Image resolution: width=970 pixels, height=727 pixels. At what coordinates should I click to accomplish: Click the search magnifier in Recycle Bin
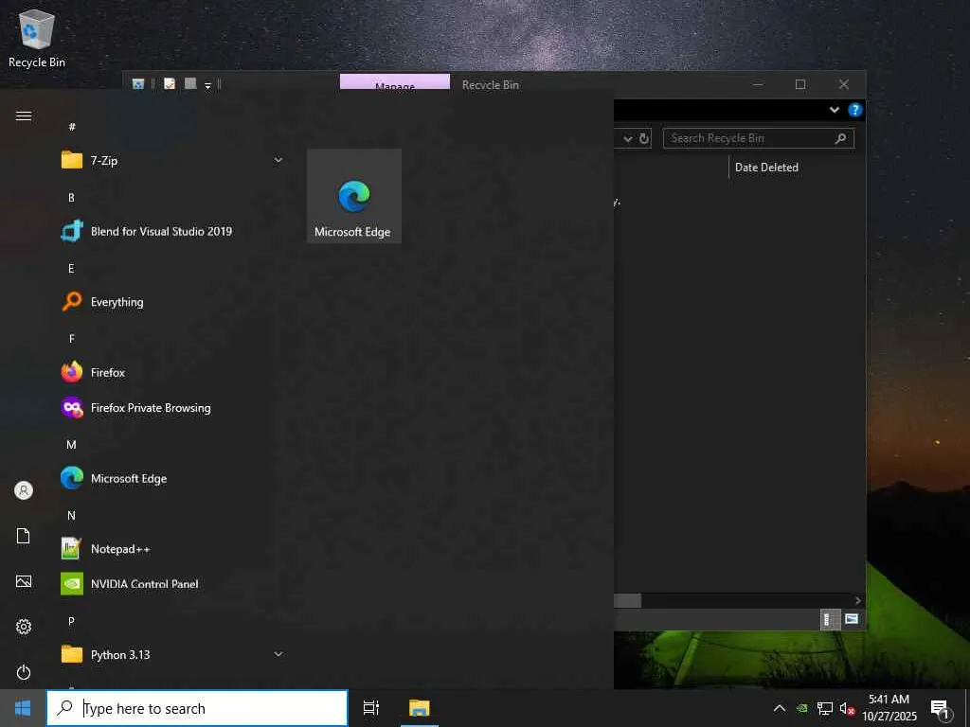coord(840,138)
